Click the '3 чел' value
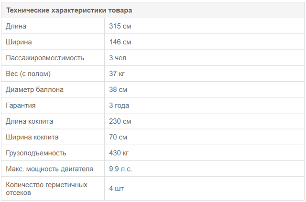306x202 pixels. pyautogui.click(x=118, y=58)
